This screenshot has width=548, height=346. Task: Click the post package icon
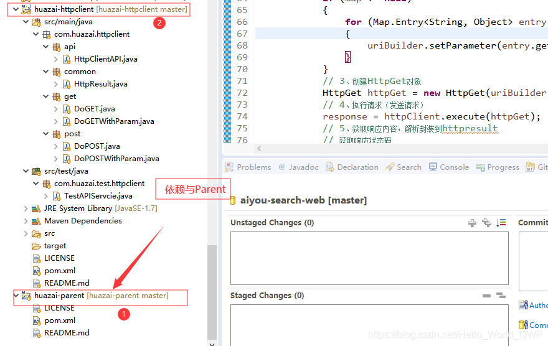pyautogui.click(x=56, y=134)
